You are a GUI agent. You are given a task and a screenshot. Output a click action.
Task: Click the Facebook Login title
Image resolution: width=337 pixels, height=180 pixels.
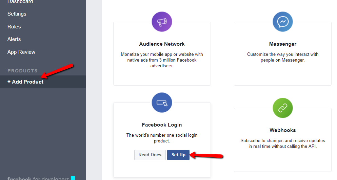tap(162, 125)
